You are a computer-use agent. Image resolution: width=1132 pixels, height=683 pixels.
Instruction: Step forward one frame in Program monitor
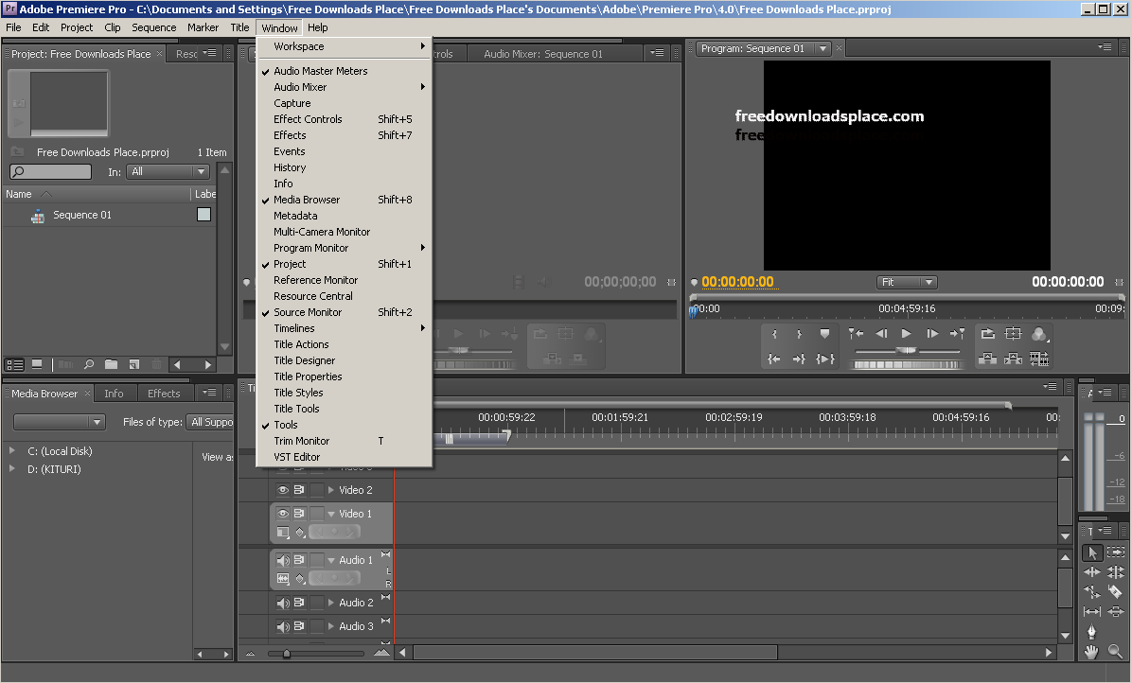(x=932, y=333)
